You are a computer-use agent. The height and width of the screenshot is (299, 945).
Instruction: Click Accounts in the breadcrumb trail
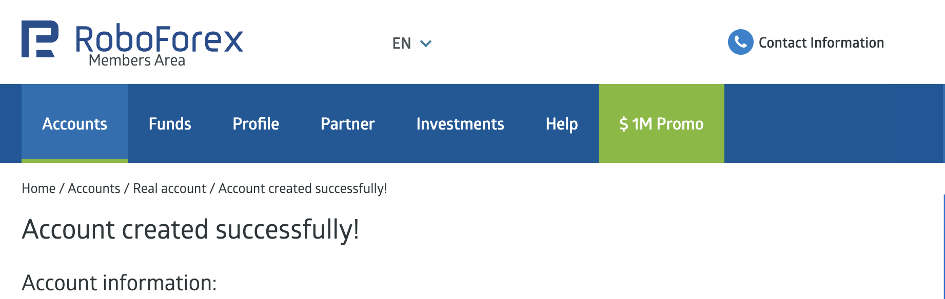pos(94,188)
